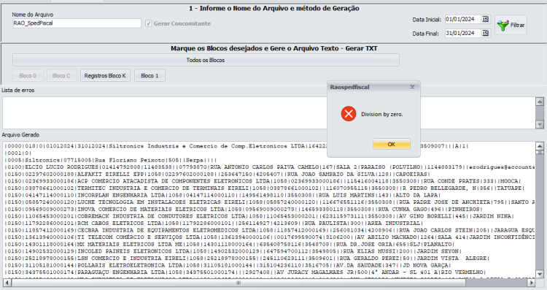Open the Data Final calendar picker
This screenshot has height=290, width=547.
pos(485,33)
